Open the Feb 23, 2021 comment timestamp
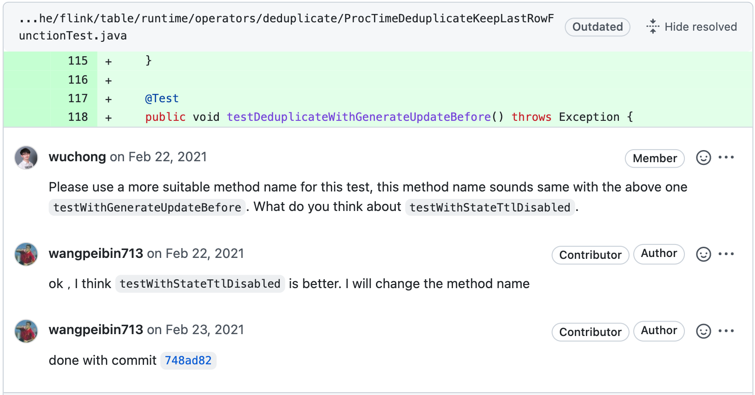 (x=205, y=330)
